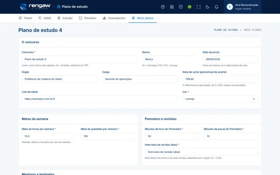Edit Meta de questões por semana

click(x=108, y=136)
